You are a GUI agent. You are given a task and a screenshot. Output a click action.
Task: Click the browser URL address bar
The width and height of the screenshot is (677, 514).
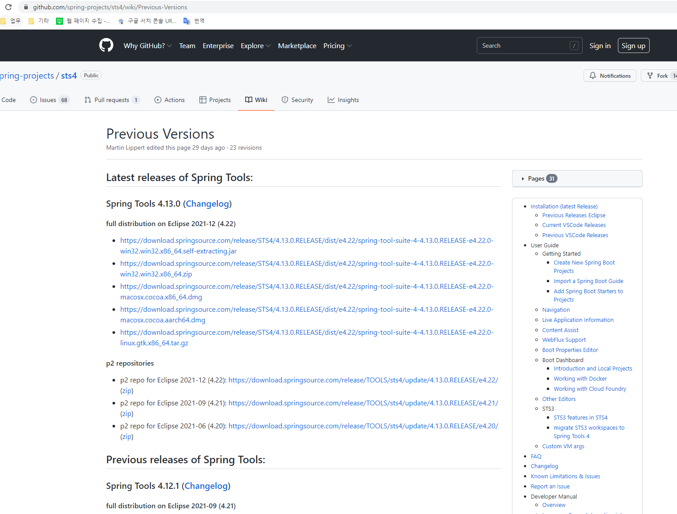(348, 7)
